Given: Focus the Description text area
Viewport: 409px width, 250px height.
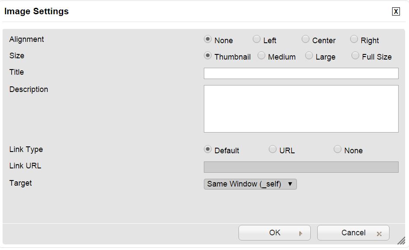Looking at the screenshot, I should pos(301,108).
